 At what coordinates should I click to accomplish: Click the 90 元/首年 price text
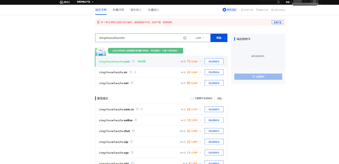(x=192, y=83)
